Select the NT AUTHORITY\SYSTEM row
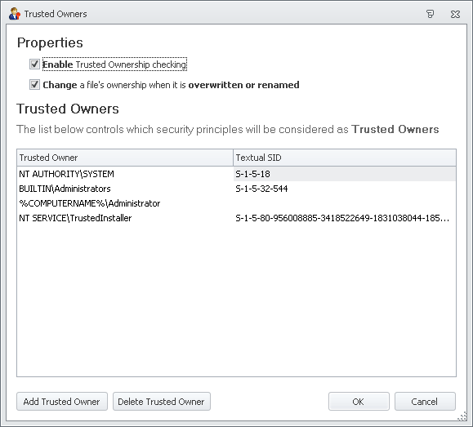Image resolution: width=473 pixels, height=427 pixels. point(237,174)
